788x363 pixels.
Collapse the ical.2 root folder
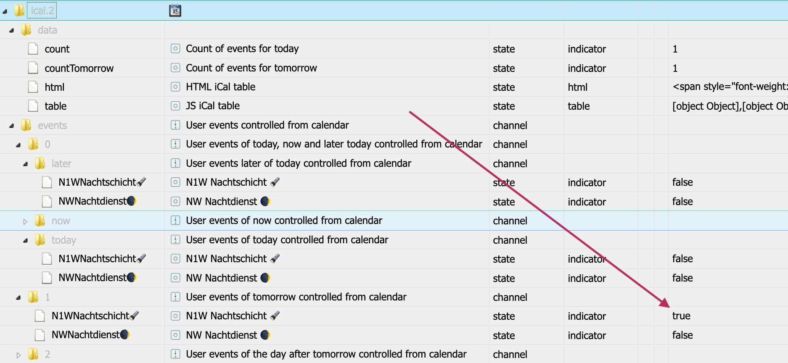[5, 11]
